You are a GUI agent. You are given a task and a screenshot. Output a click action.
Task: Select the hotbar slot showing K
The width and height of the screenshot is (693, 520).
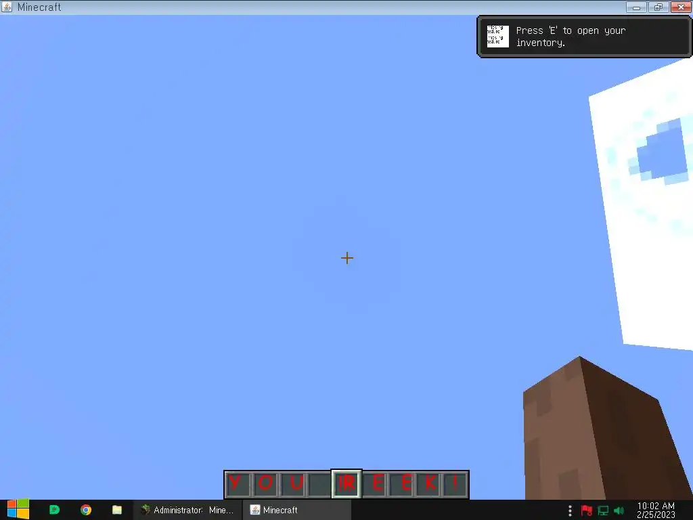coord(429,483)
